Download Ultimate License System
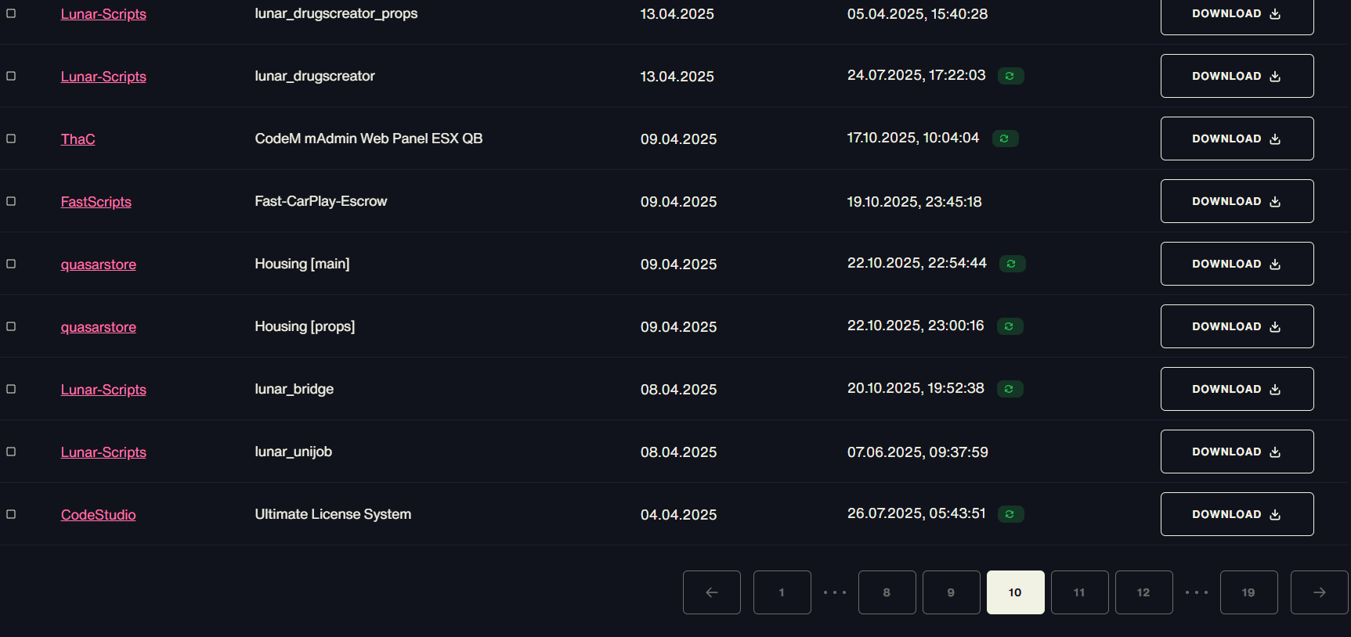The image size is (1351, 637). [1237, 514]
